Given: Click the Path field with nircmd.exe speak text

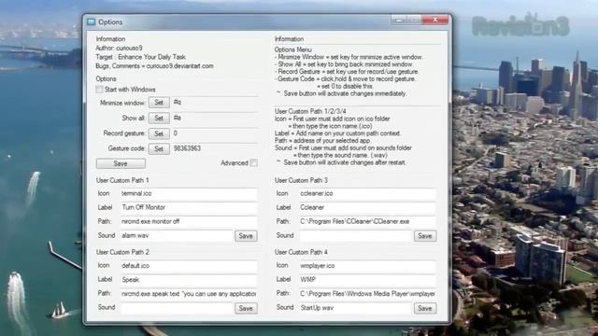Looking at the screenshot, I should (189, 294).
